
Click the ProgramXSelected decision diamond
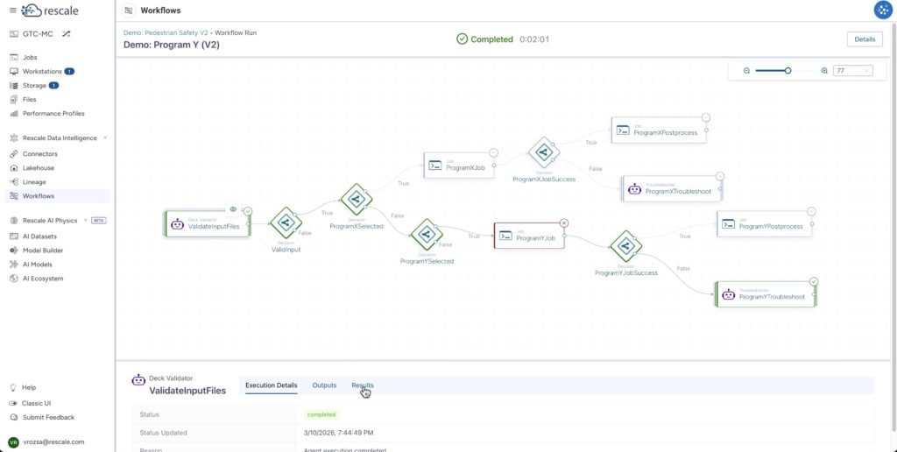[357, 199]
